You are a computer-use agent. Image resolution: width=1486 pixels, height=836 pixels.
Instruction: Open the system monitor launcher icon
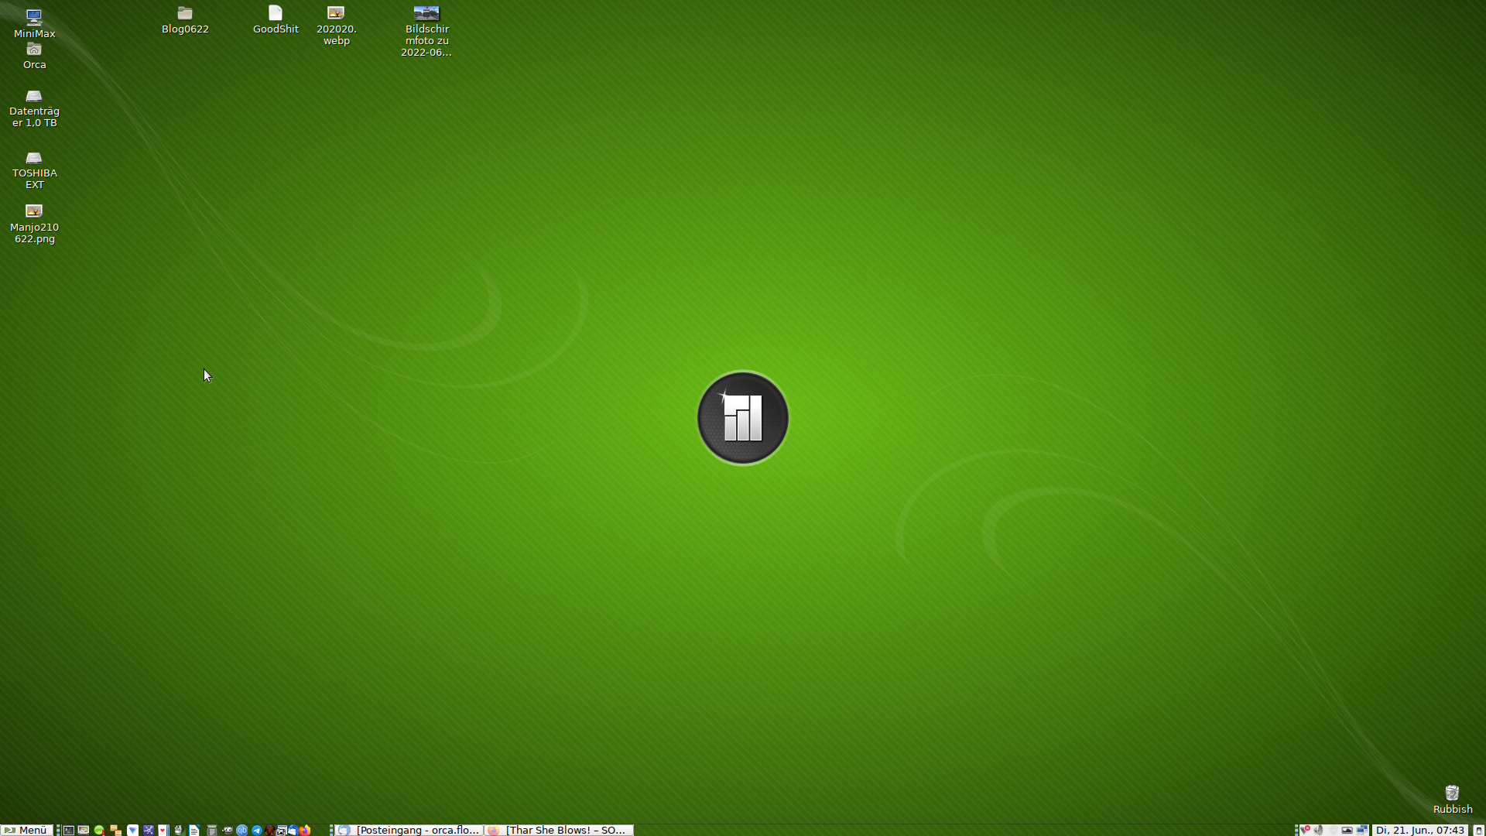pyautogui.click(x=84, y=830)
